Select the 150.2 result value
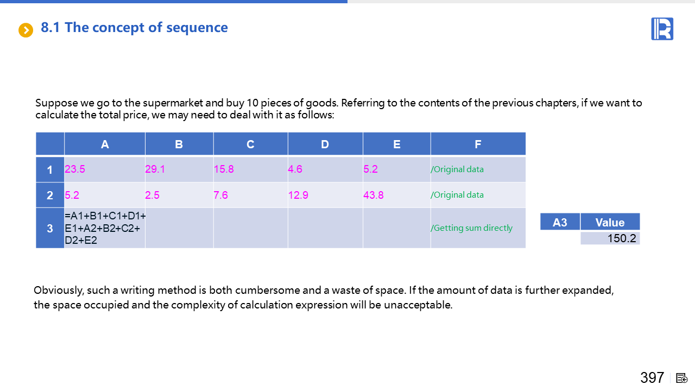This screenshot has width=695, height=391. (x=621, y=238)
